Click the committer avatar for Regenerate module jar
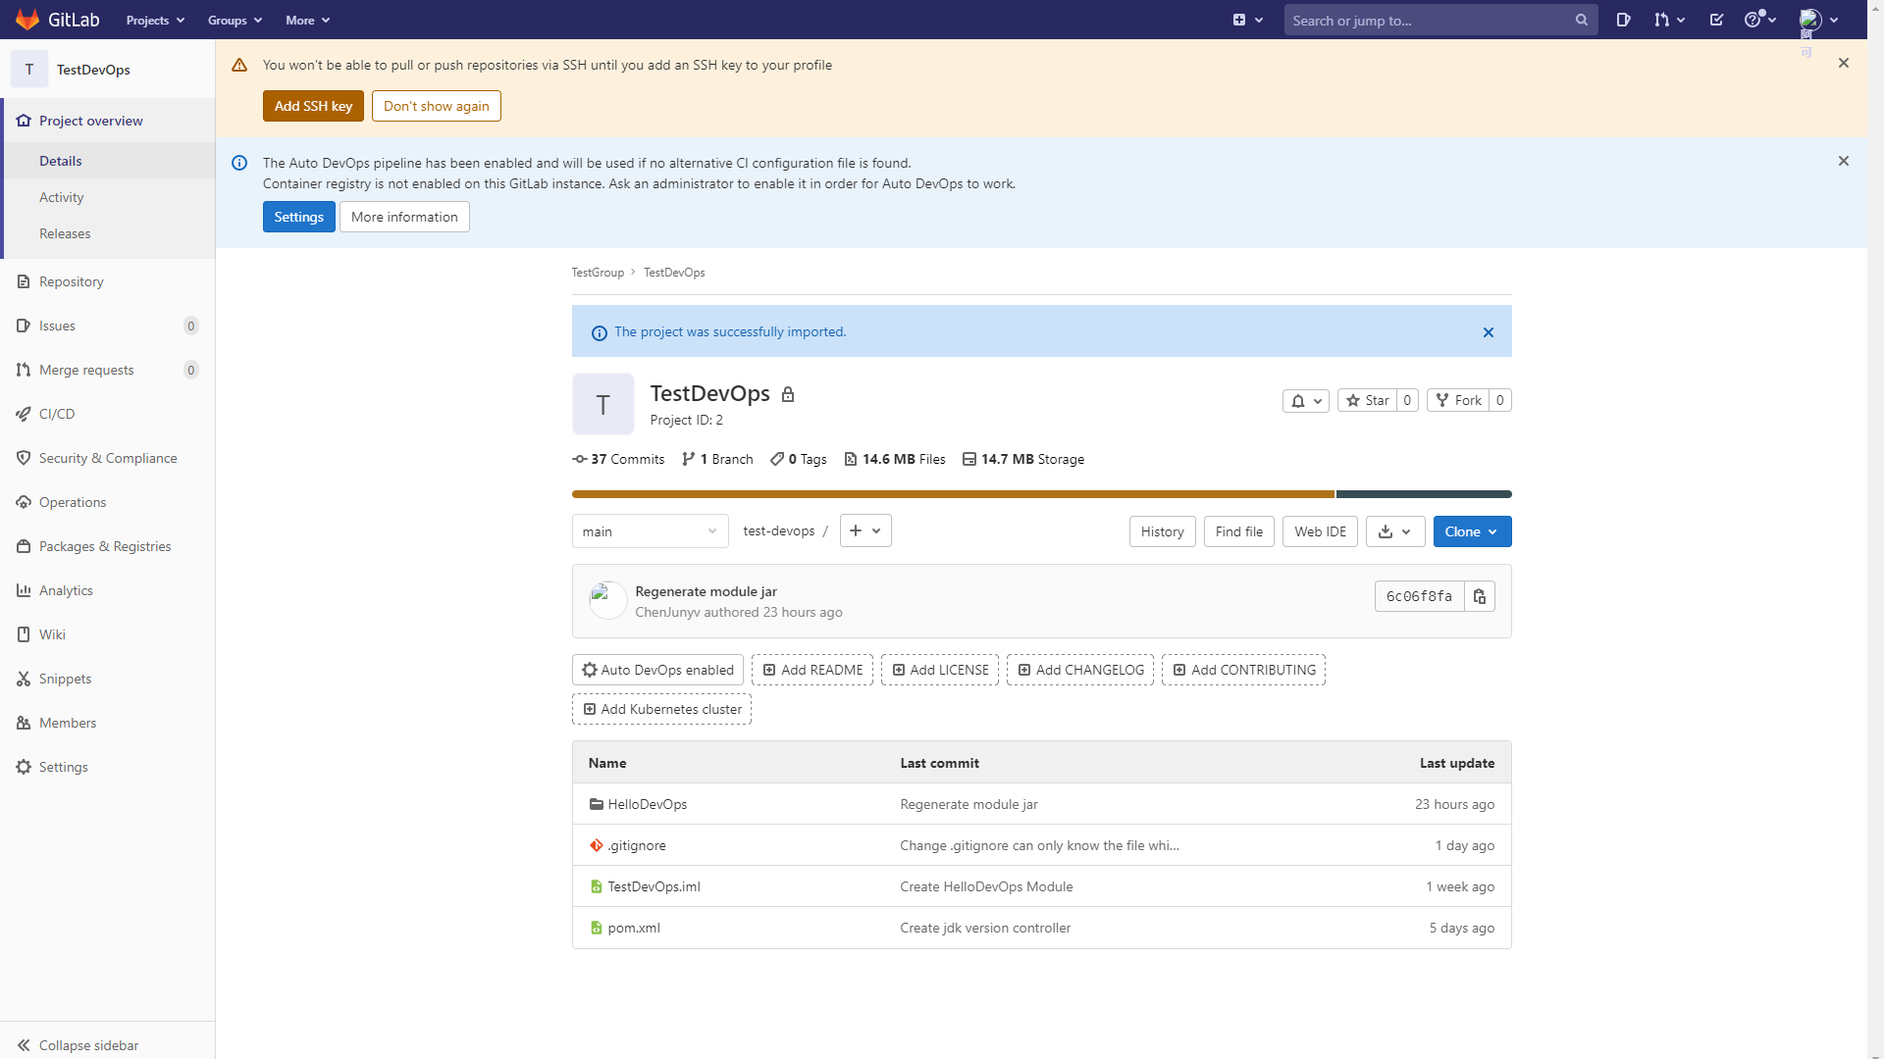 (x=607, y=600)
